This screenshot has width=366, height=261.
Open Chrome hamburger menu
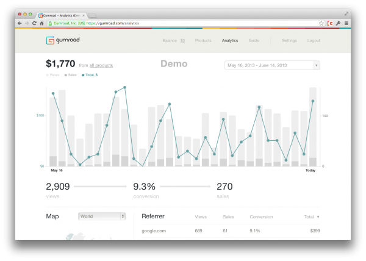tap(346, 23)
